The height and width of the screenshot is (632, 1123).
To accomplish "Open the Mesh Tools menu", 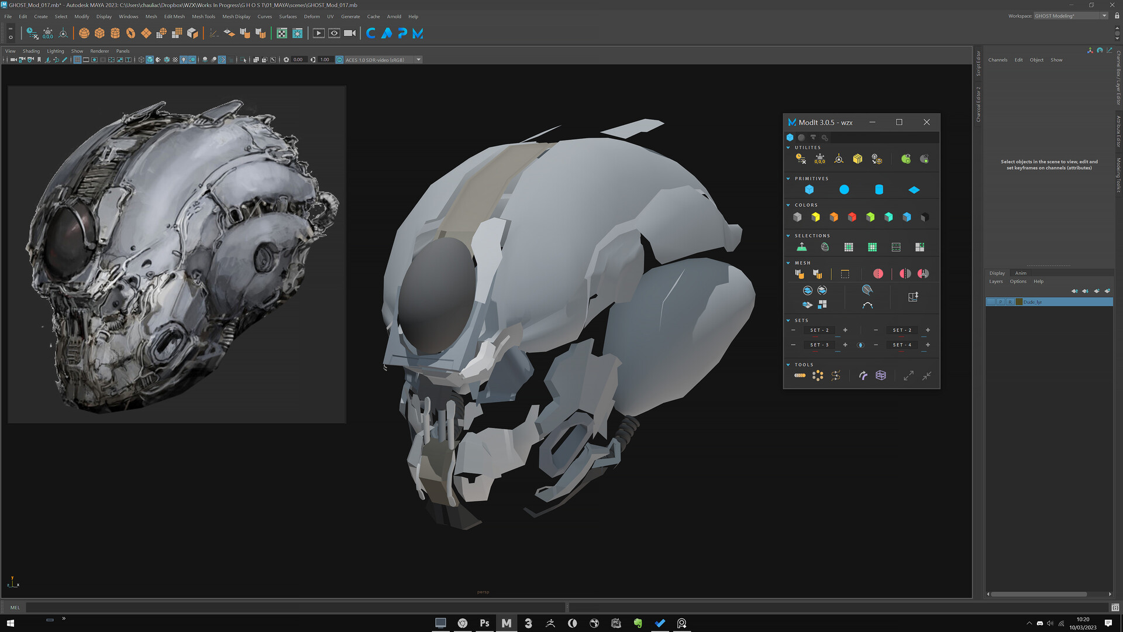I will [203, 16].
